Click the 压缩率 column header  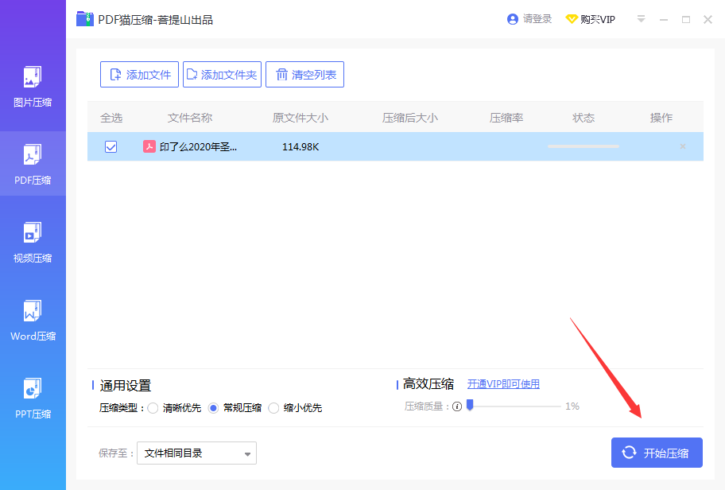click(506, 118)
